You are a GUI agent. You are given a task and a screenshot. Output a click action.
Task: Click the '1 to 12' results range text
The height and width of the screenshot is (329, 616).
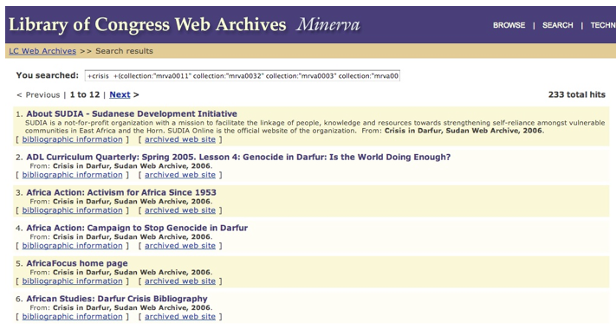coord(85,94)
